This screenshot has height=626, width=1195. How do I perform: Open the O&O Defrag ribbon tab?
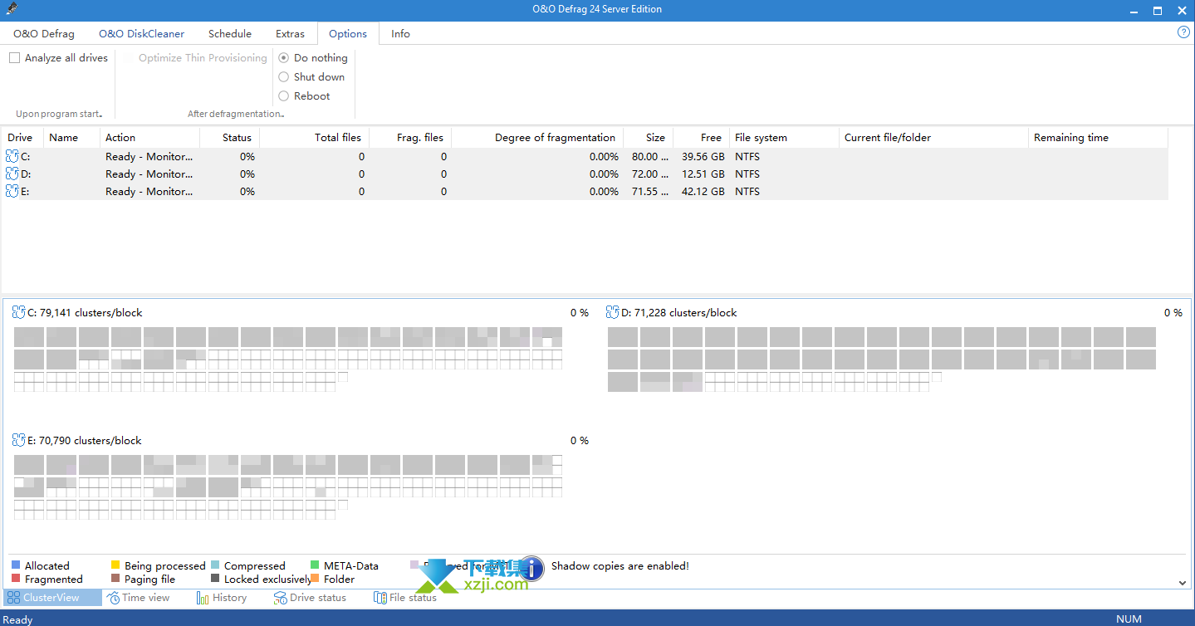[x=44, y=34]
